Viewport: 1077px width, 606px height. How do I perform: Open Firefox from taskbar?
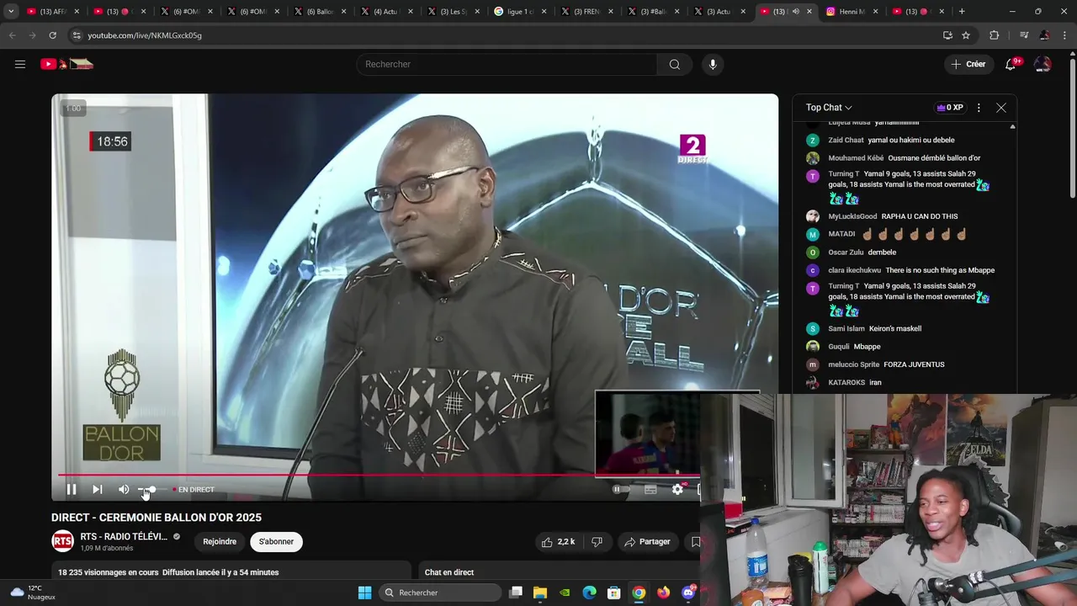(x=664, y=593)
